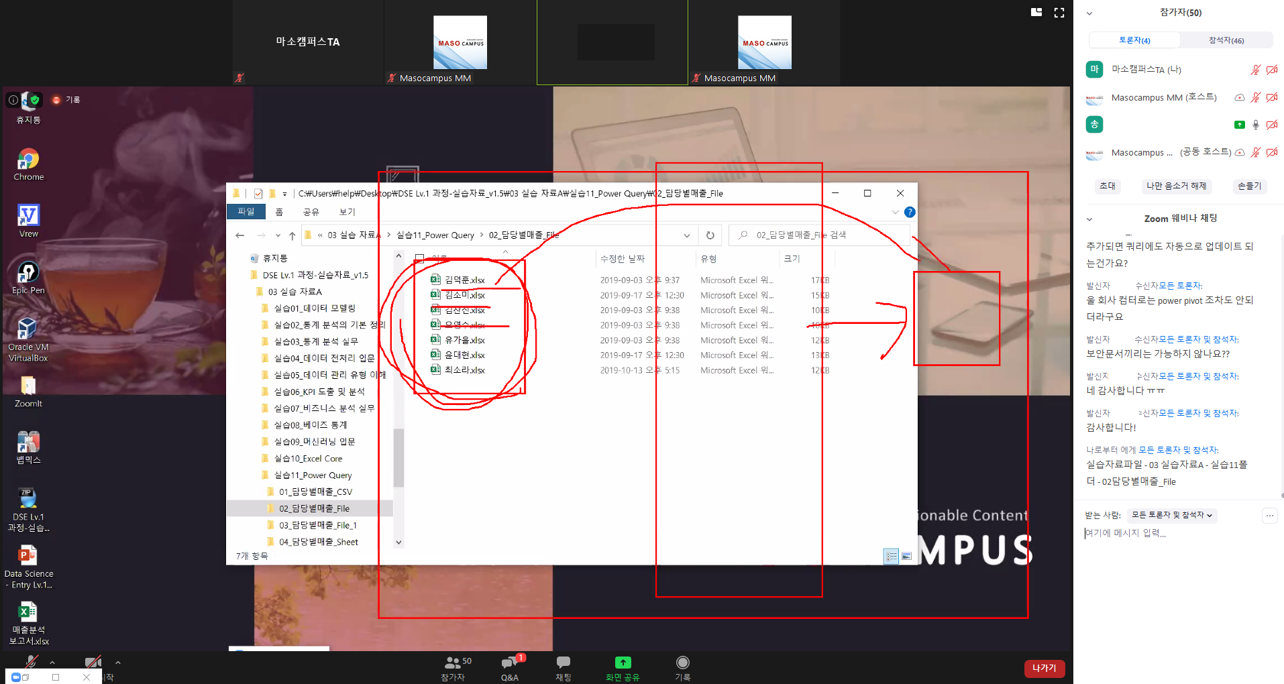Viewport: 1284px width, 684px height.
Task: Click the folder tree vertical scrollbar
Action: [x=398, y=456]
